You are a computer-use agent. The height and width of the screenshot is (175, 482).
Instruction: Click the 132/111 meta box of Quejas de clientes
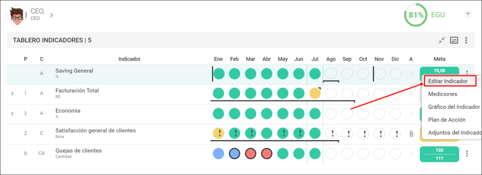[439, 154]
